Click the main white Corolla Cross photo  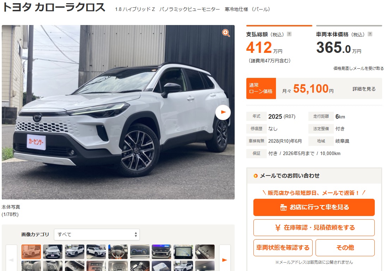click(118, 112)
